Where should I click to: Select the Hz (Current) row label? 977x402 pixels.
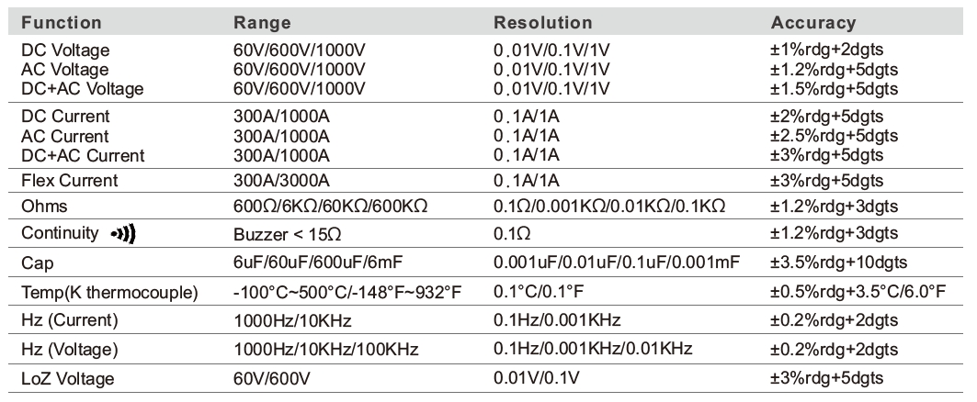point(70,320)
